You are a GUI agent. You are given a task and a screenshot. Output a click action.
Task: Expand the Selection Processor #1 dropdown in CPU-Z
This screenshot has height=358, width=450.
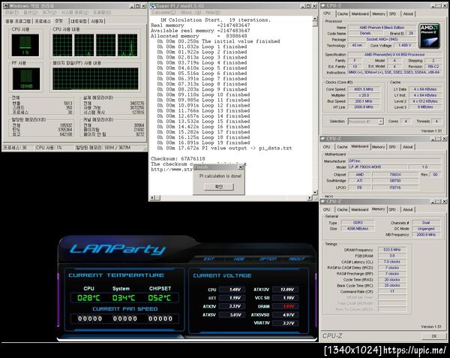[x=381, y=122]
